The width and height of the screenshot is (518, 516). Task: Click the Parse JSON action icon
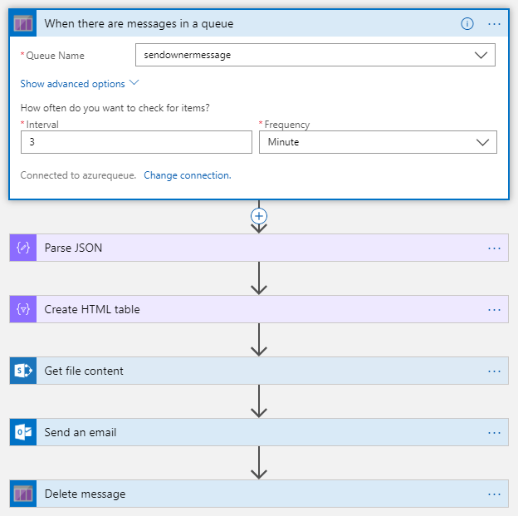[x=23, y=248]
